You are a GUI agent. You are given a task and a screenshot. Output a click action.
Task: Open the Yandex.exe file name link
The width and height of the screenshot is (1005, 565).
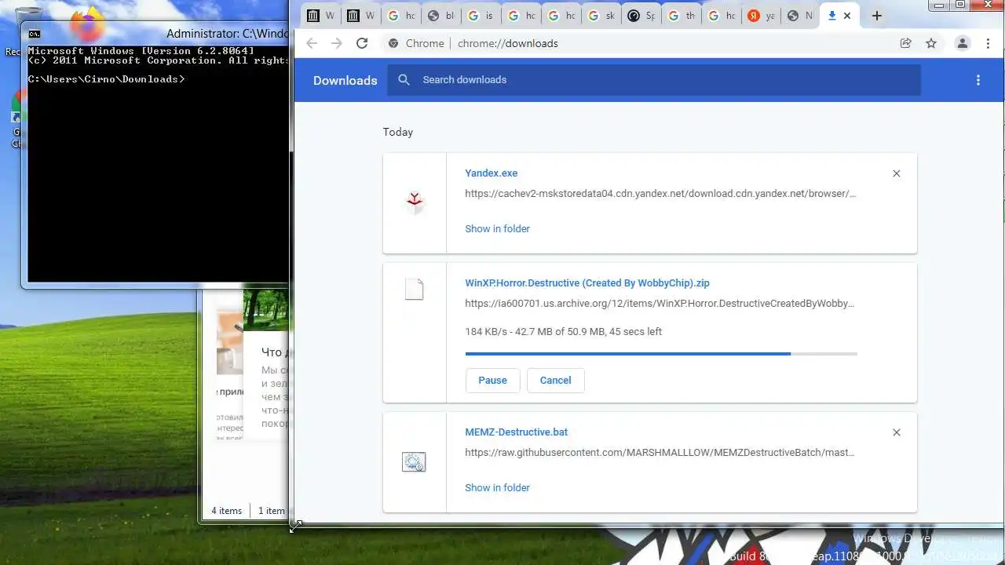coord(491,173)
